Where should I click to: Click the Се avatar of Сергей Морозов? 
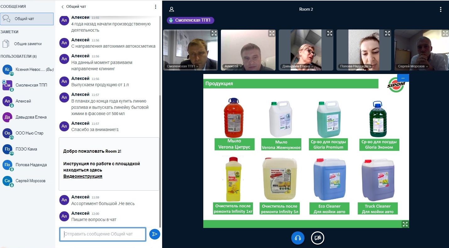click(7, 181)
